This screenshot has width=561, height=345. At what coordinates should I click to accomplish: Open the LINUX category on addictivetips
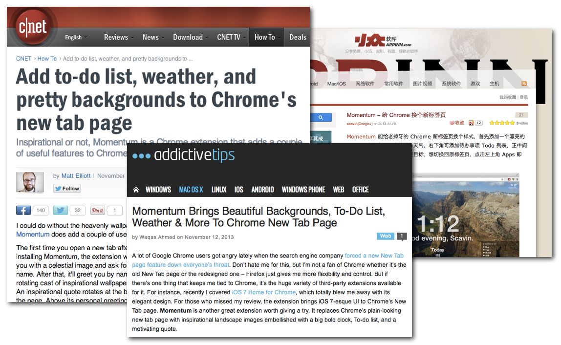pos(219,190)
